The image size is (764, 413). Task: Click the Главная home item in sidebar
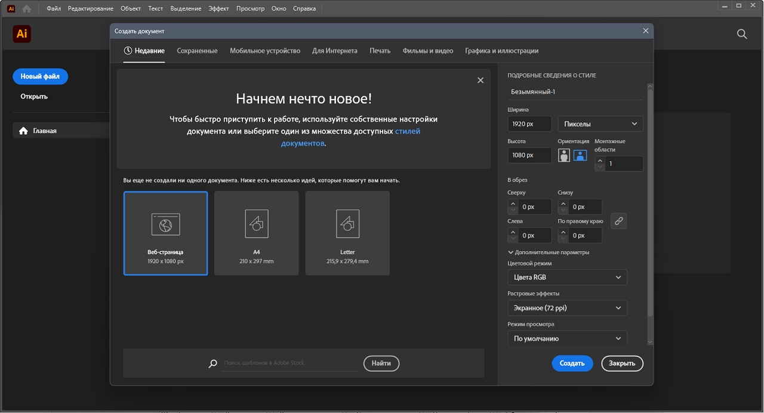pos(45,131)
